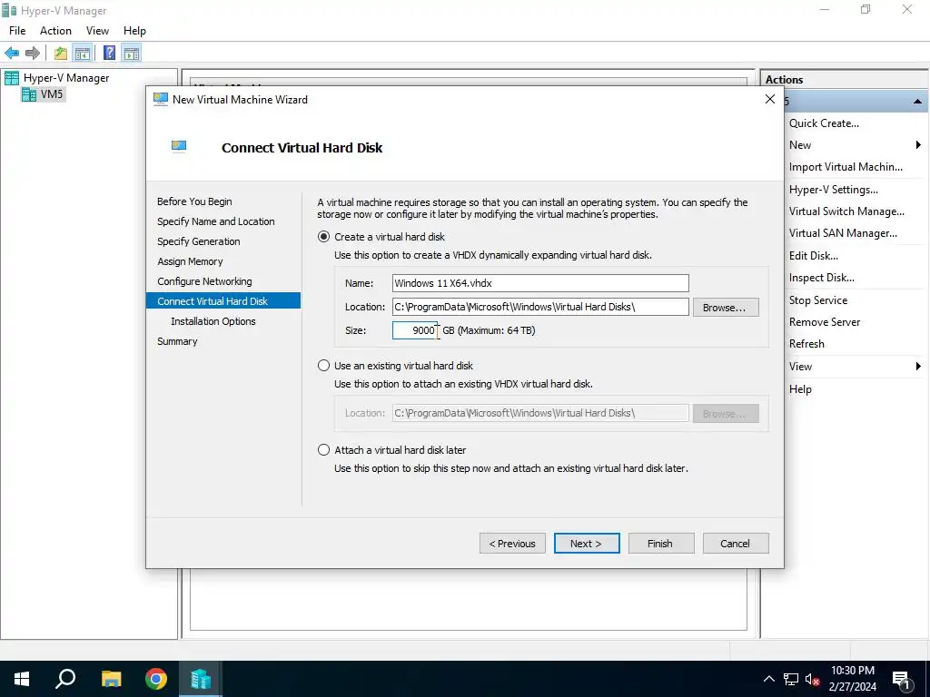
Task: Open the View menu in menu bar
Action: tap(97, 31)
